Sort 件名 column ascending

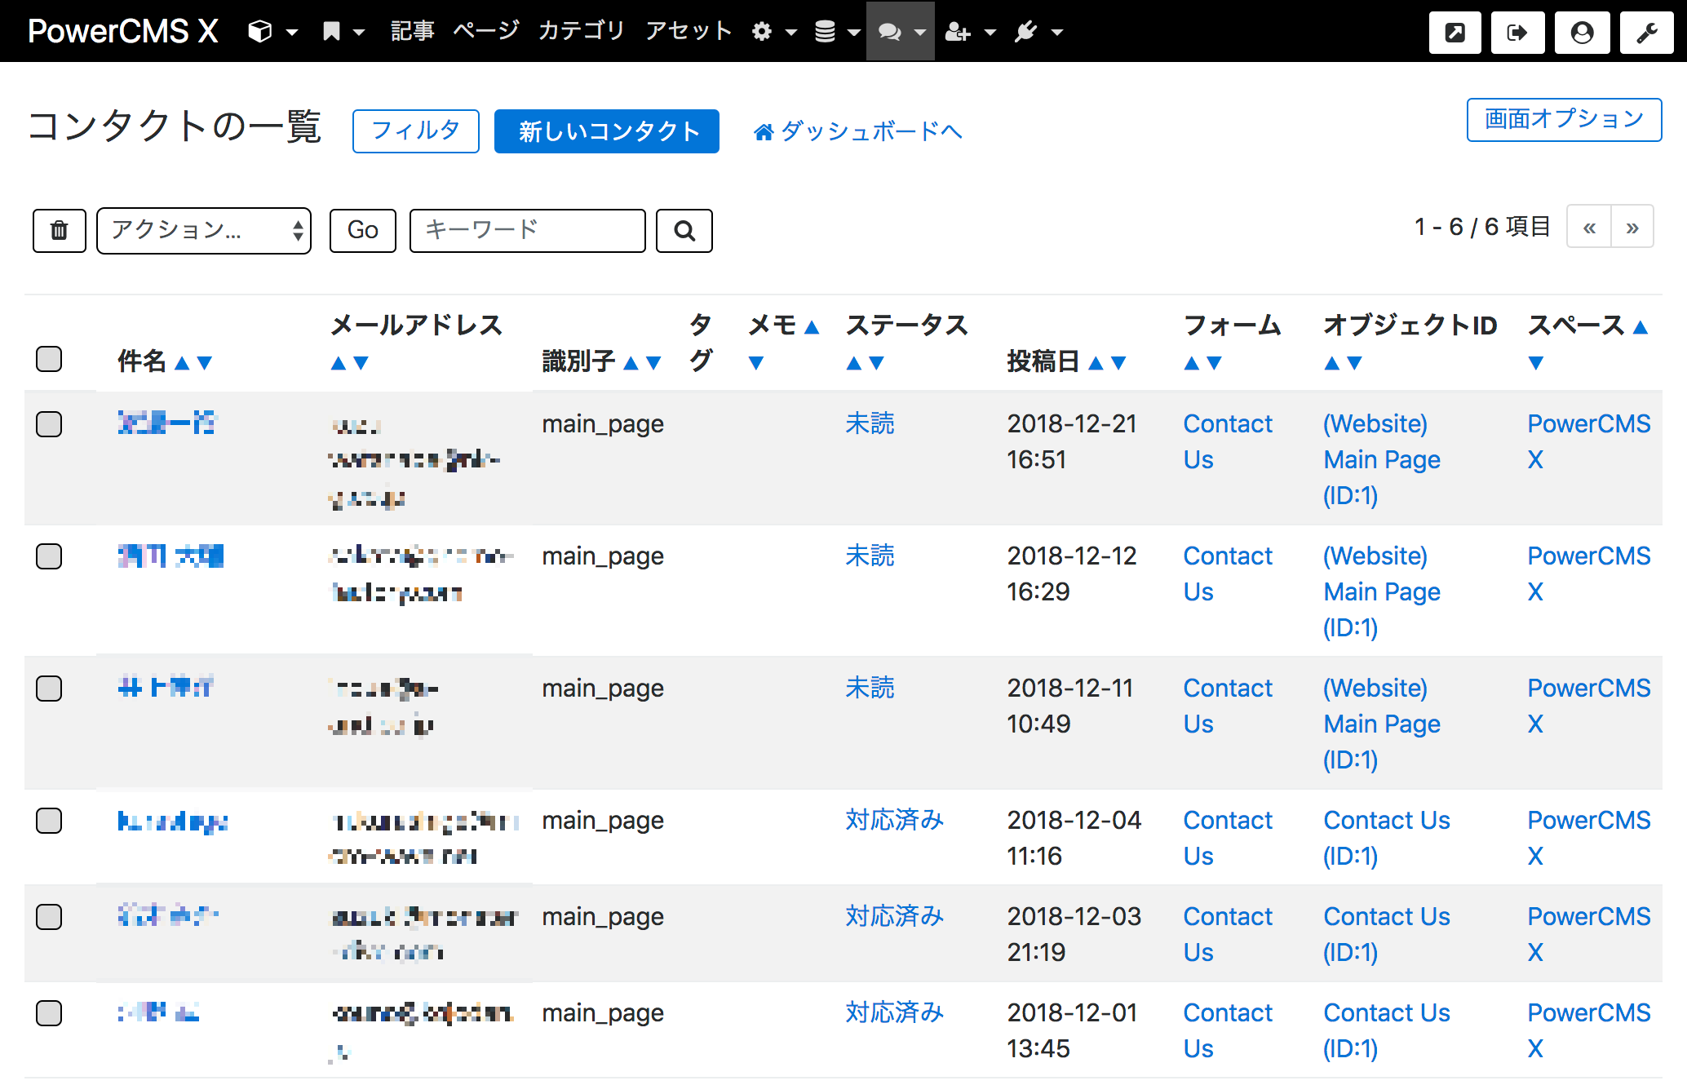click(x=182, y=363)
